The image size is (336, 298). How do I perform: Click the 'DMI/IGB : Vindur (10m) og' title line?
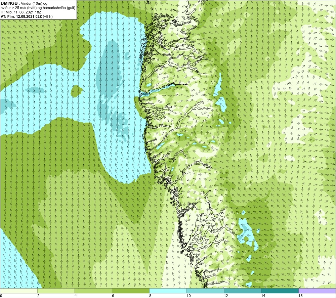(24, 3)
